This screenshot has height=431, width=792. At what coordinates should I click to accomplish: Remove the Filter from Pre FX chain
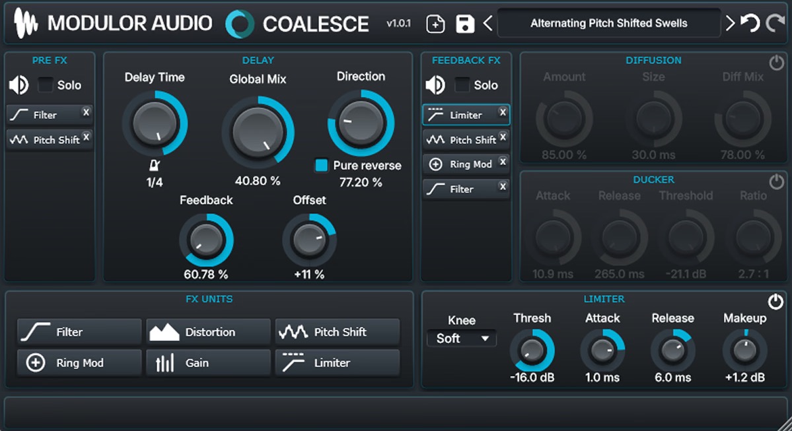(86, 112)
